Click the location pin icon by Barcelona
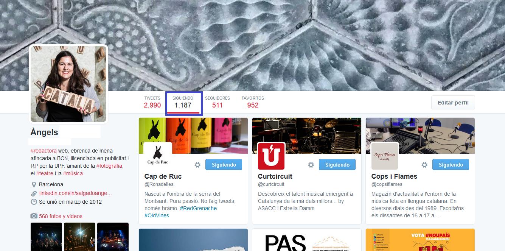Image resolution: width=505 pixels, height=251 pixels. click(x=34, y=185)
